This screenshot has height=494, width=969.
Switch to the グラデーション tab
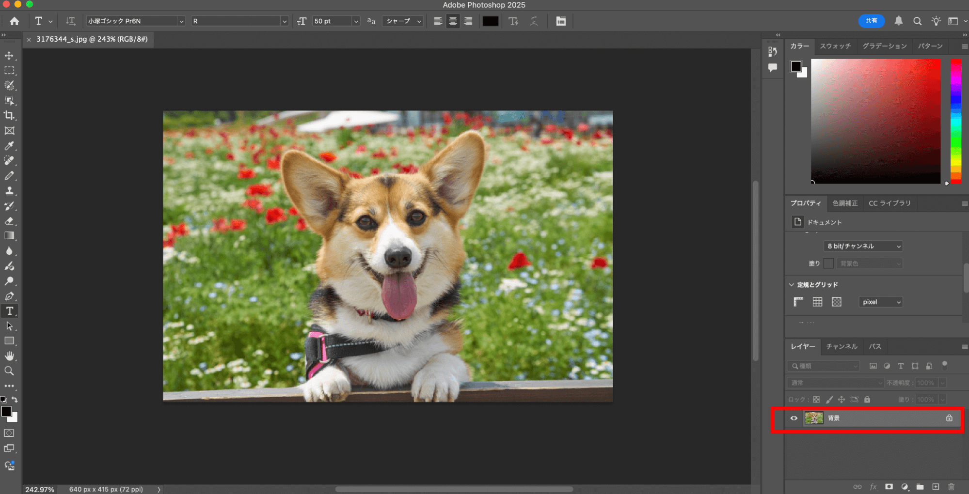coord(885,46)
